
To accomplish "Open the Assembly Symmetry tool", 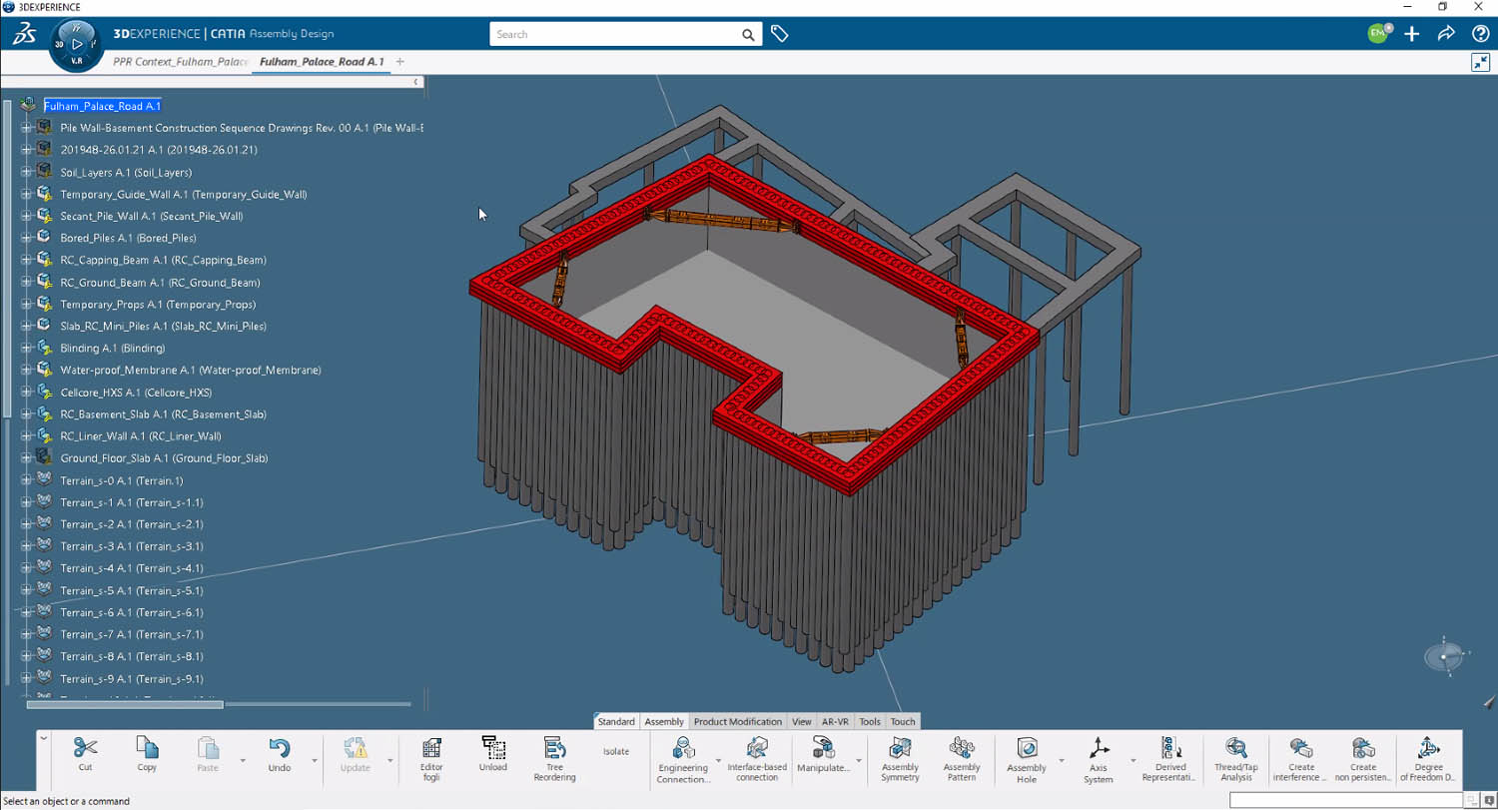I will 900,749.
